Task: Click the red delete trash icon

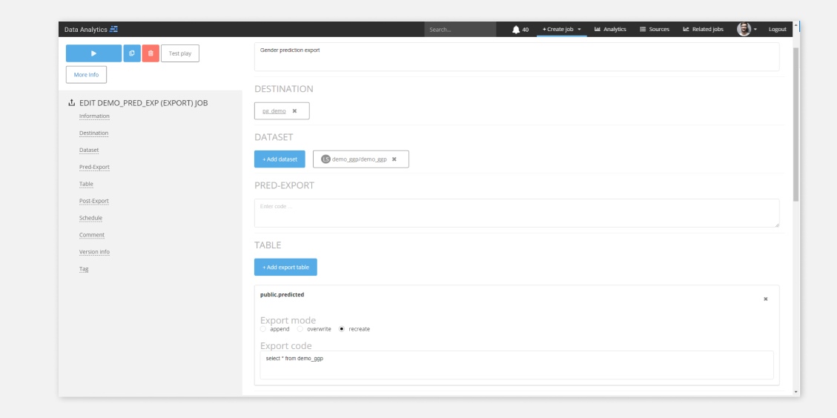Action: (x=150, y=53)
